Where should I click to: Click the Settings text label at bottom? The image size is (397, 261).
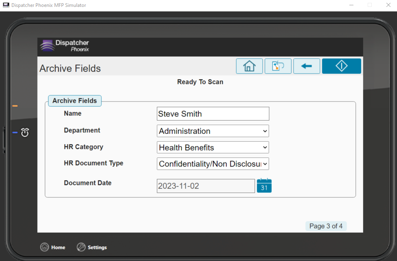97,247
